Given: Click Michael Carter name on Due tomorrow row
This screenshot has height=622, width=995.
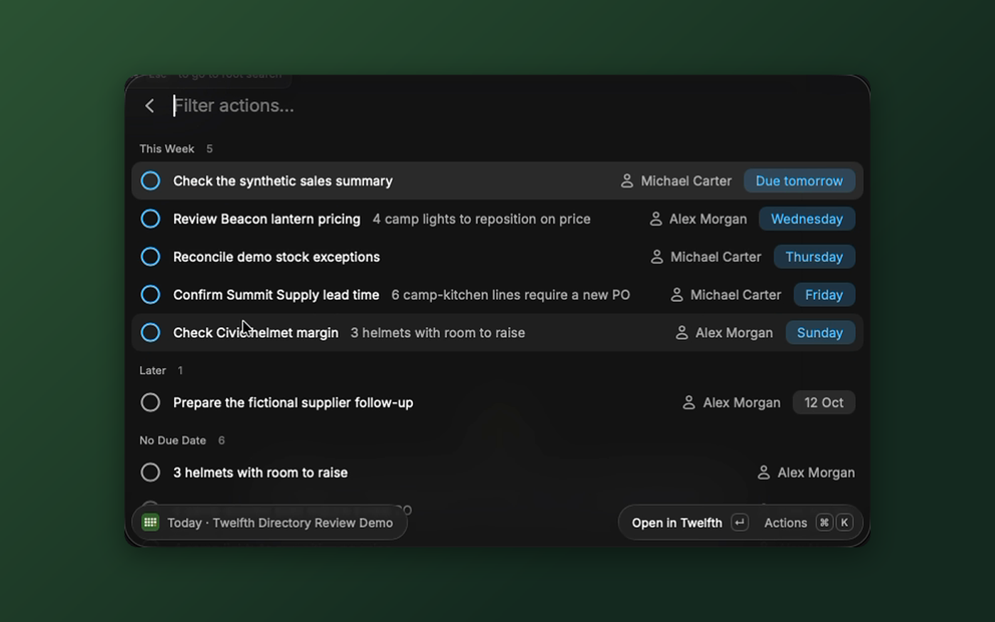Looking at the screenshot, I should pos(686,181).
